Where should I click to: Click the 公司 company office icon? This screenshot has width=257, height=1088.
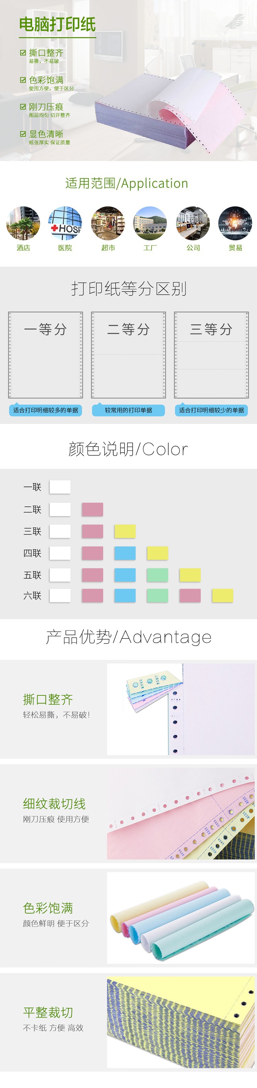tap(193, 223)
